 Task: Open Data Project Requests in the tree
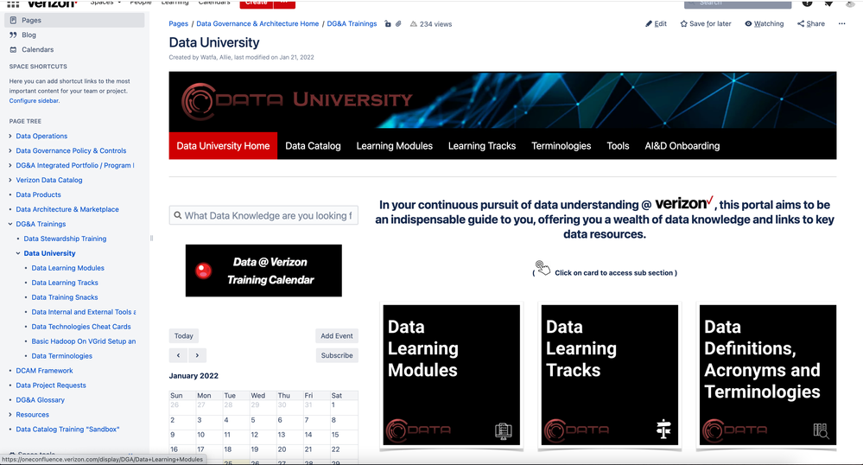click(51, 385)
